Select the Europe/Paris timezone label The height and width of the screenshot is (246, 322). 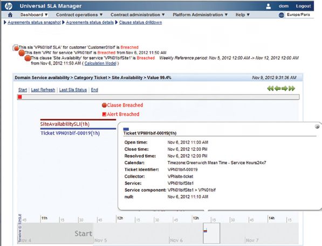point(298,15)
